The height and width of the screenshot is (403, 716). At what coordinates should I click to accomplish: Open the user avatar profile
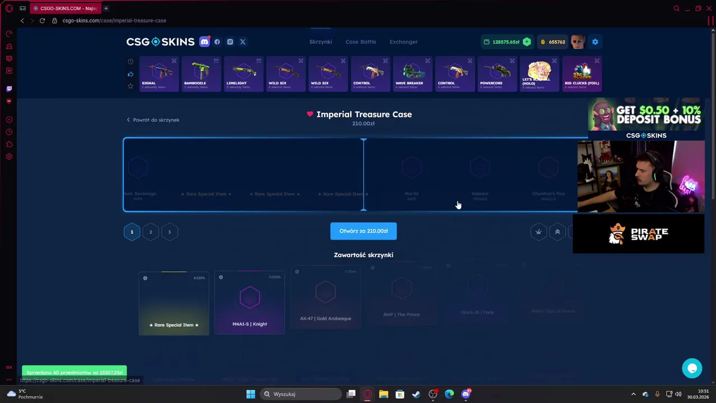pos(578,42)
